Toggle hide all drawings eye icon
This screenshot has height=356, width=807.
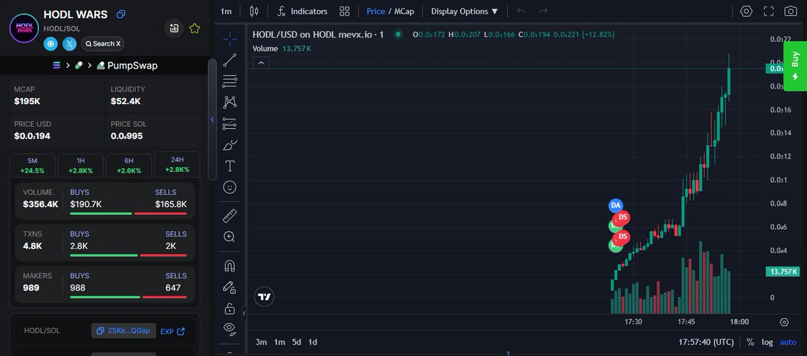click(230, 329)
